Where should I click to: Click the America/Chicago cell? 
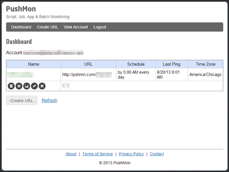(205, 75)
